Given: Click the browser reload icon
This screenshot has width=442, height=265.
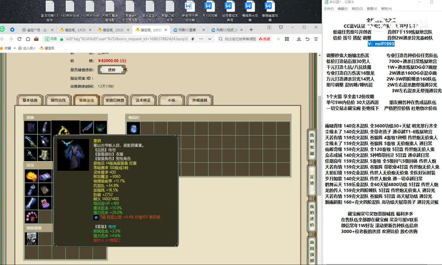Looking at the screenshot, I should 19,39.
